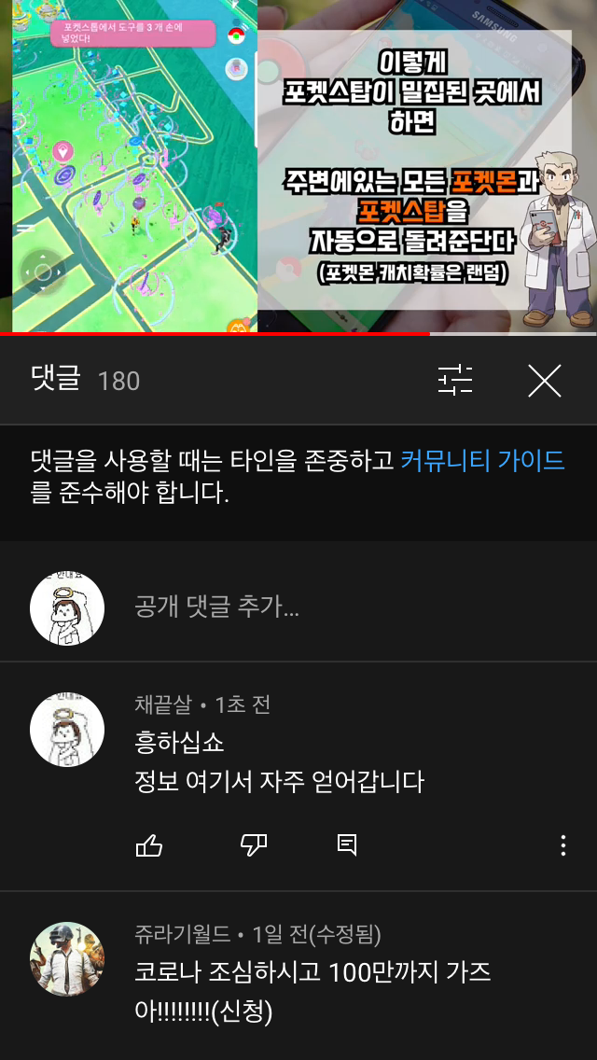The height and width of the screenshot is (1060, 597).
Task: Seek using the red video progress bar
Action: [298, 334]
